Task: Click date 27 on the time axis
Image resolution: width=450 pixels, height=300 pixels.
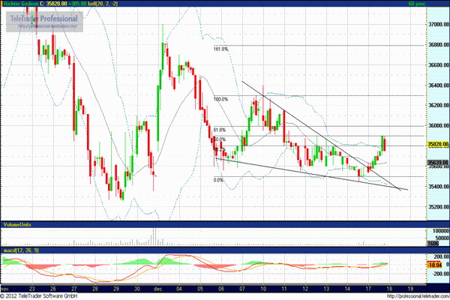Action: pyautogui.click(x=74, y=289)
